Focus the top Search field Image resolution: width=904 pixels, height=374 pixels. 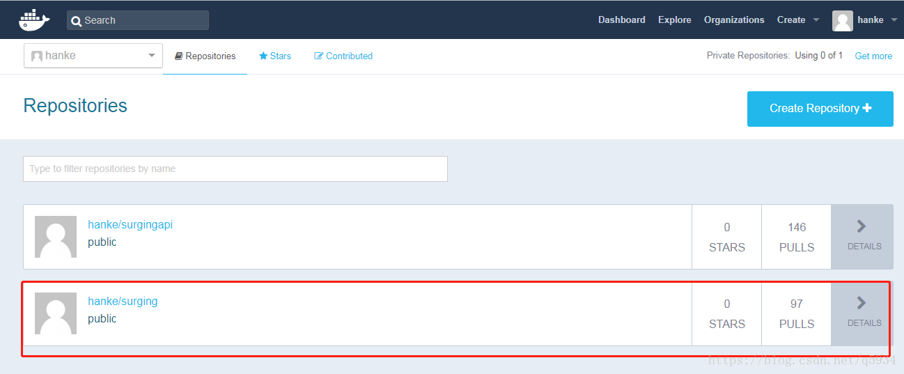pyautogui.click(x=138, y=20)
